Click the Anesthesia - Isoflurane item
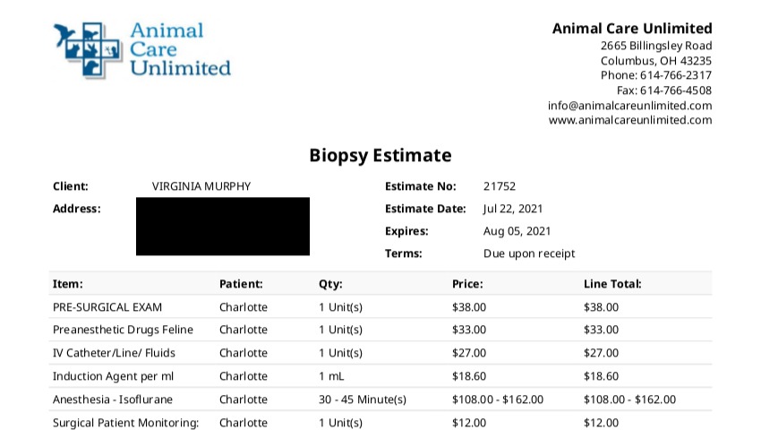Image resolution: width=761 pixels, height=430 pixels. pyautogui.click(x=113, y=400)
